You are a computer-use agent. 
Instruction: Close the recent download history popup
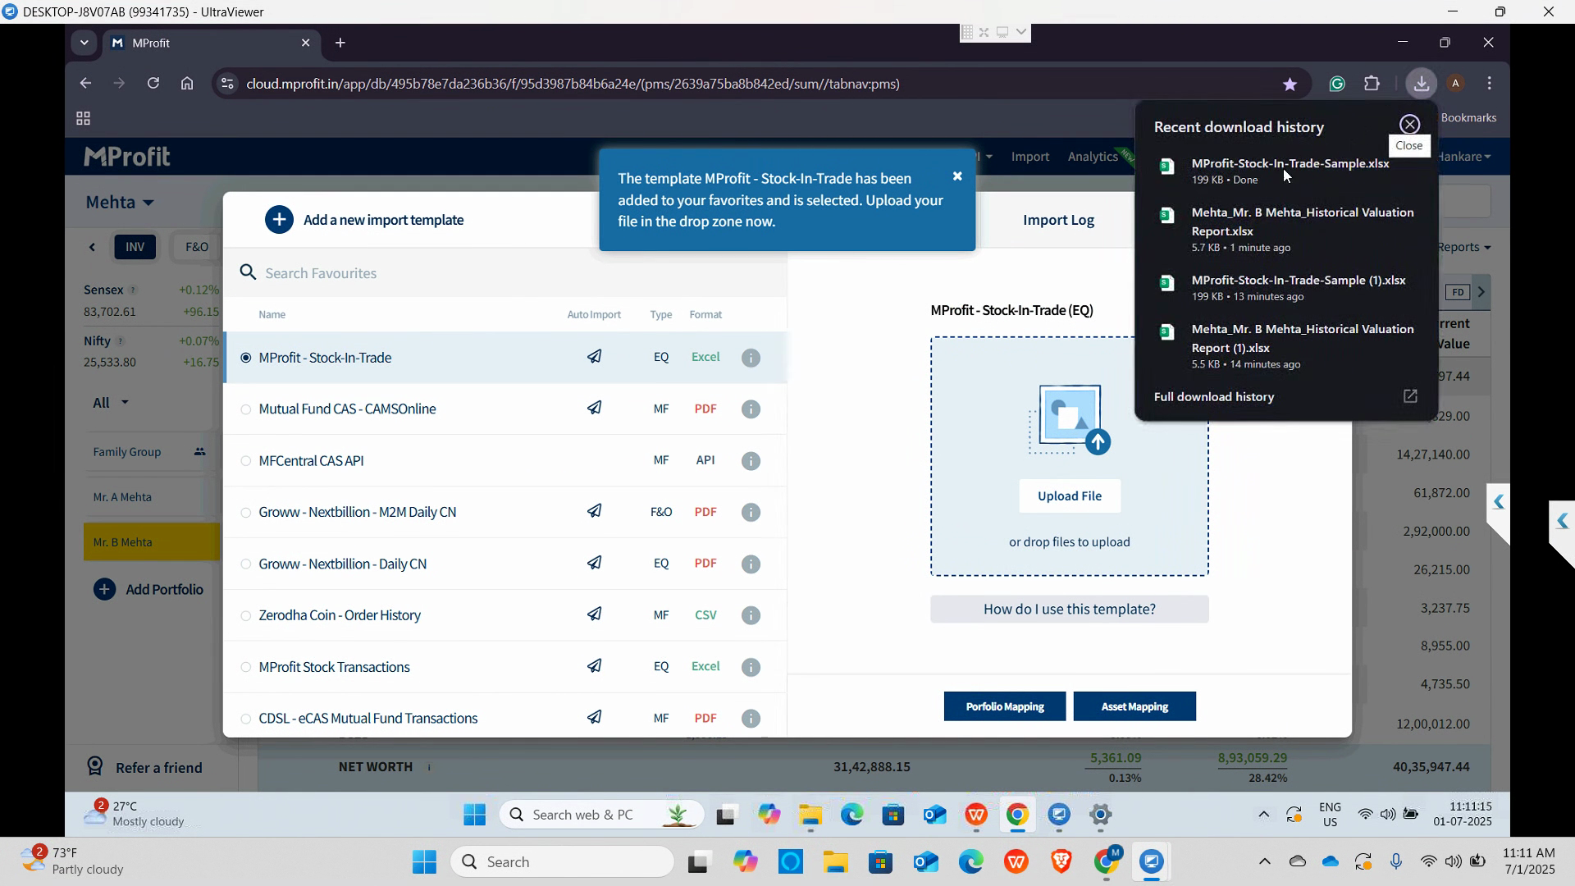click(1409, 125)
